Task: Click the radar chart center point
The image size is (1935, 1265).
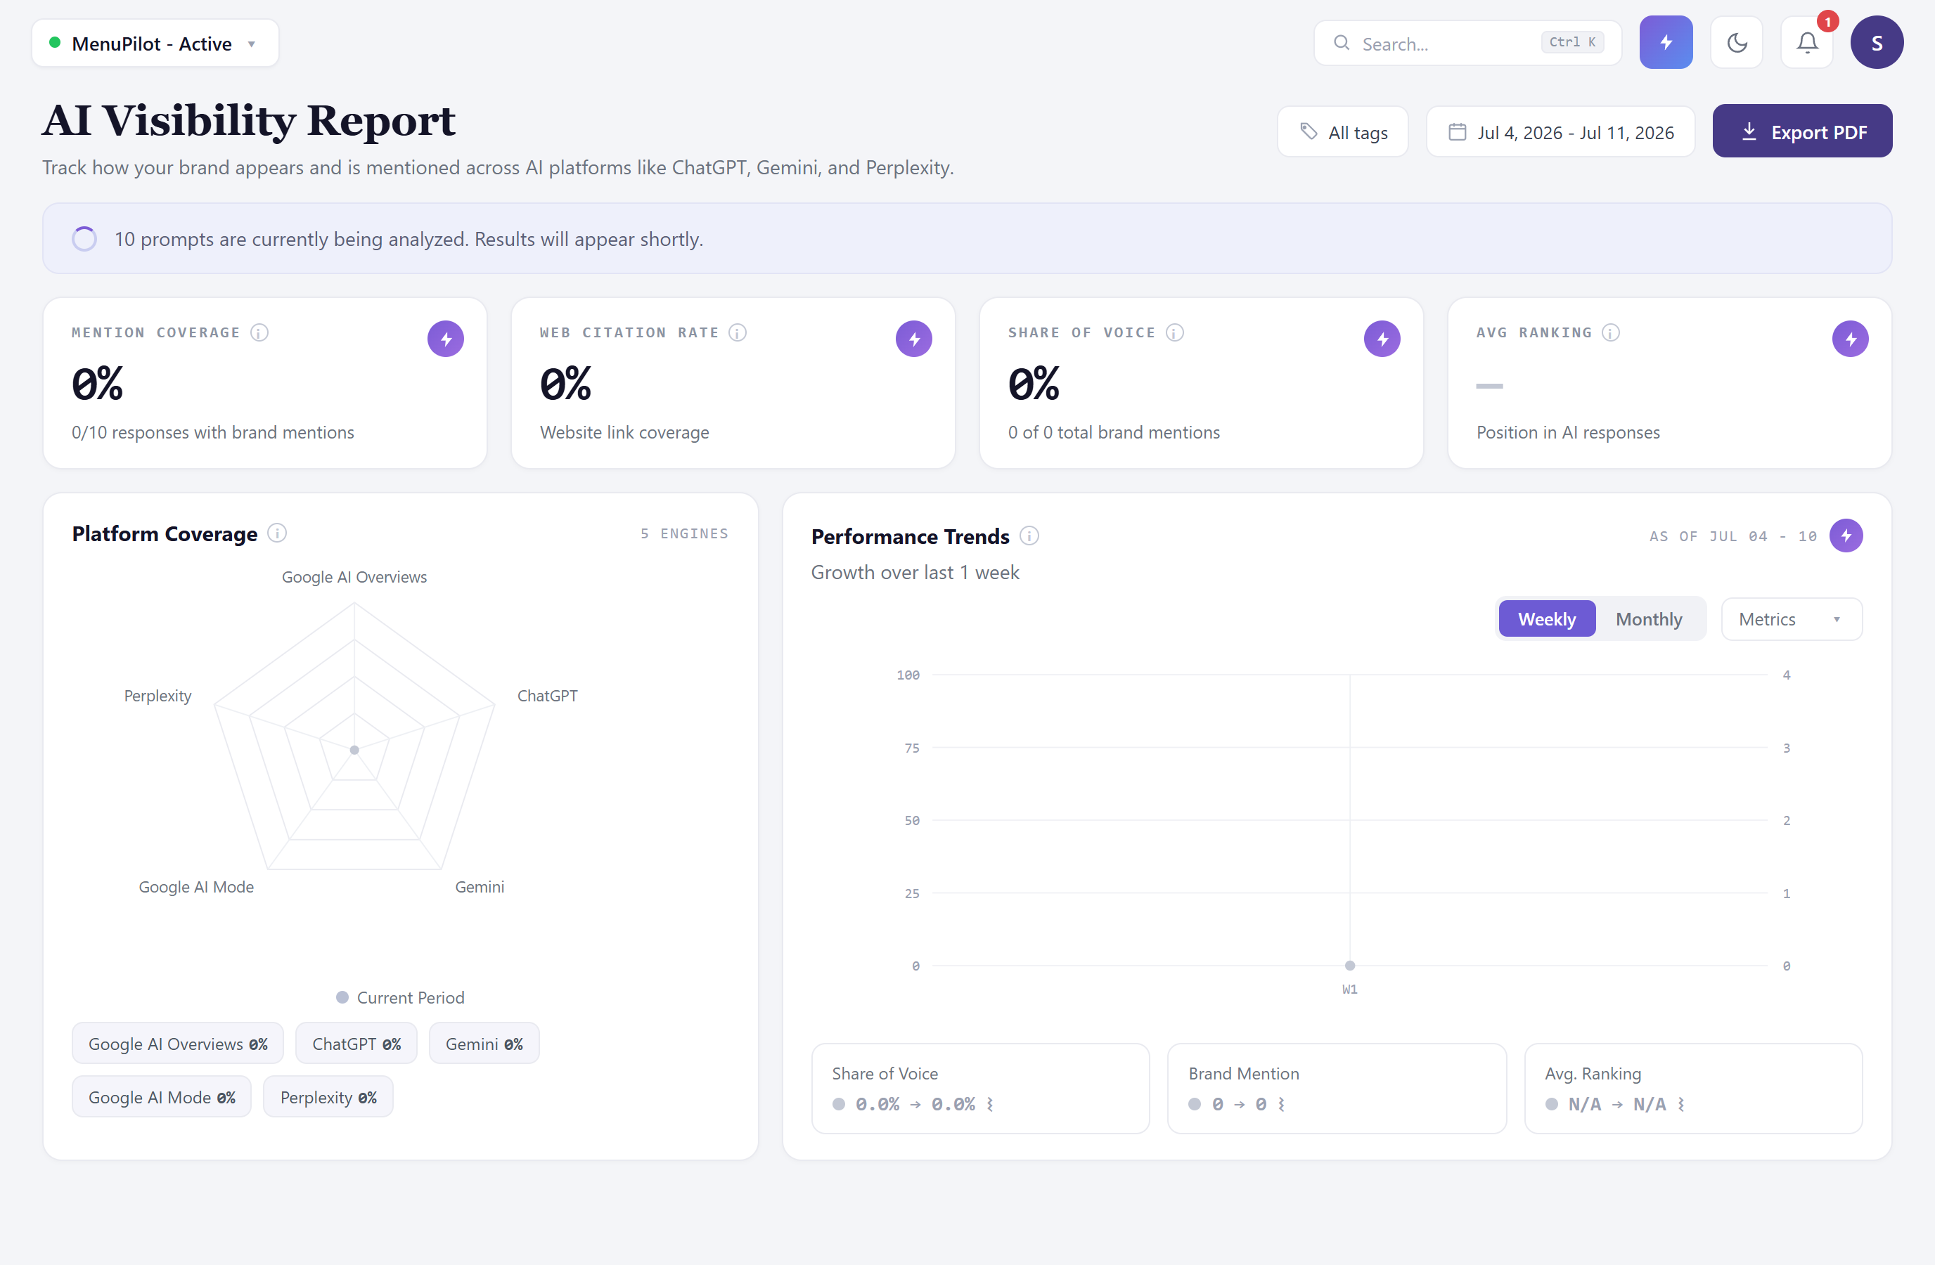Action: coord(354,750)
